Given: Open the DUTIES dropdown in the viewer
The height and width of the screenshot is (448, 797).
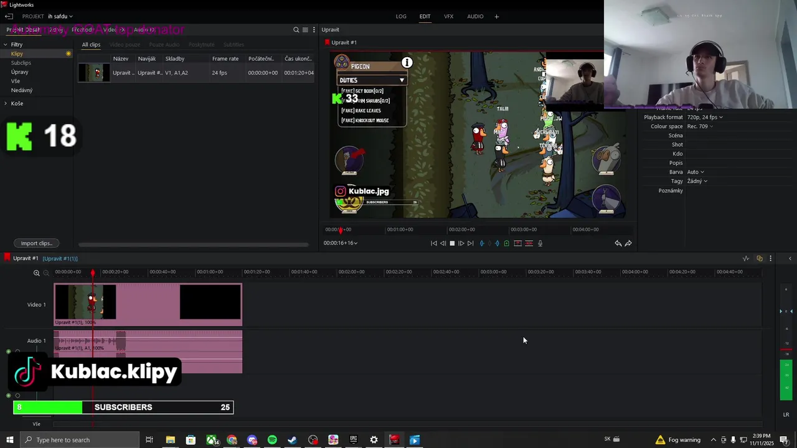Looking at the screenshot, I should 372,80.
